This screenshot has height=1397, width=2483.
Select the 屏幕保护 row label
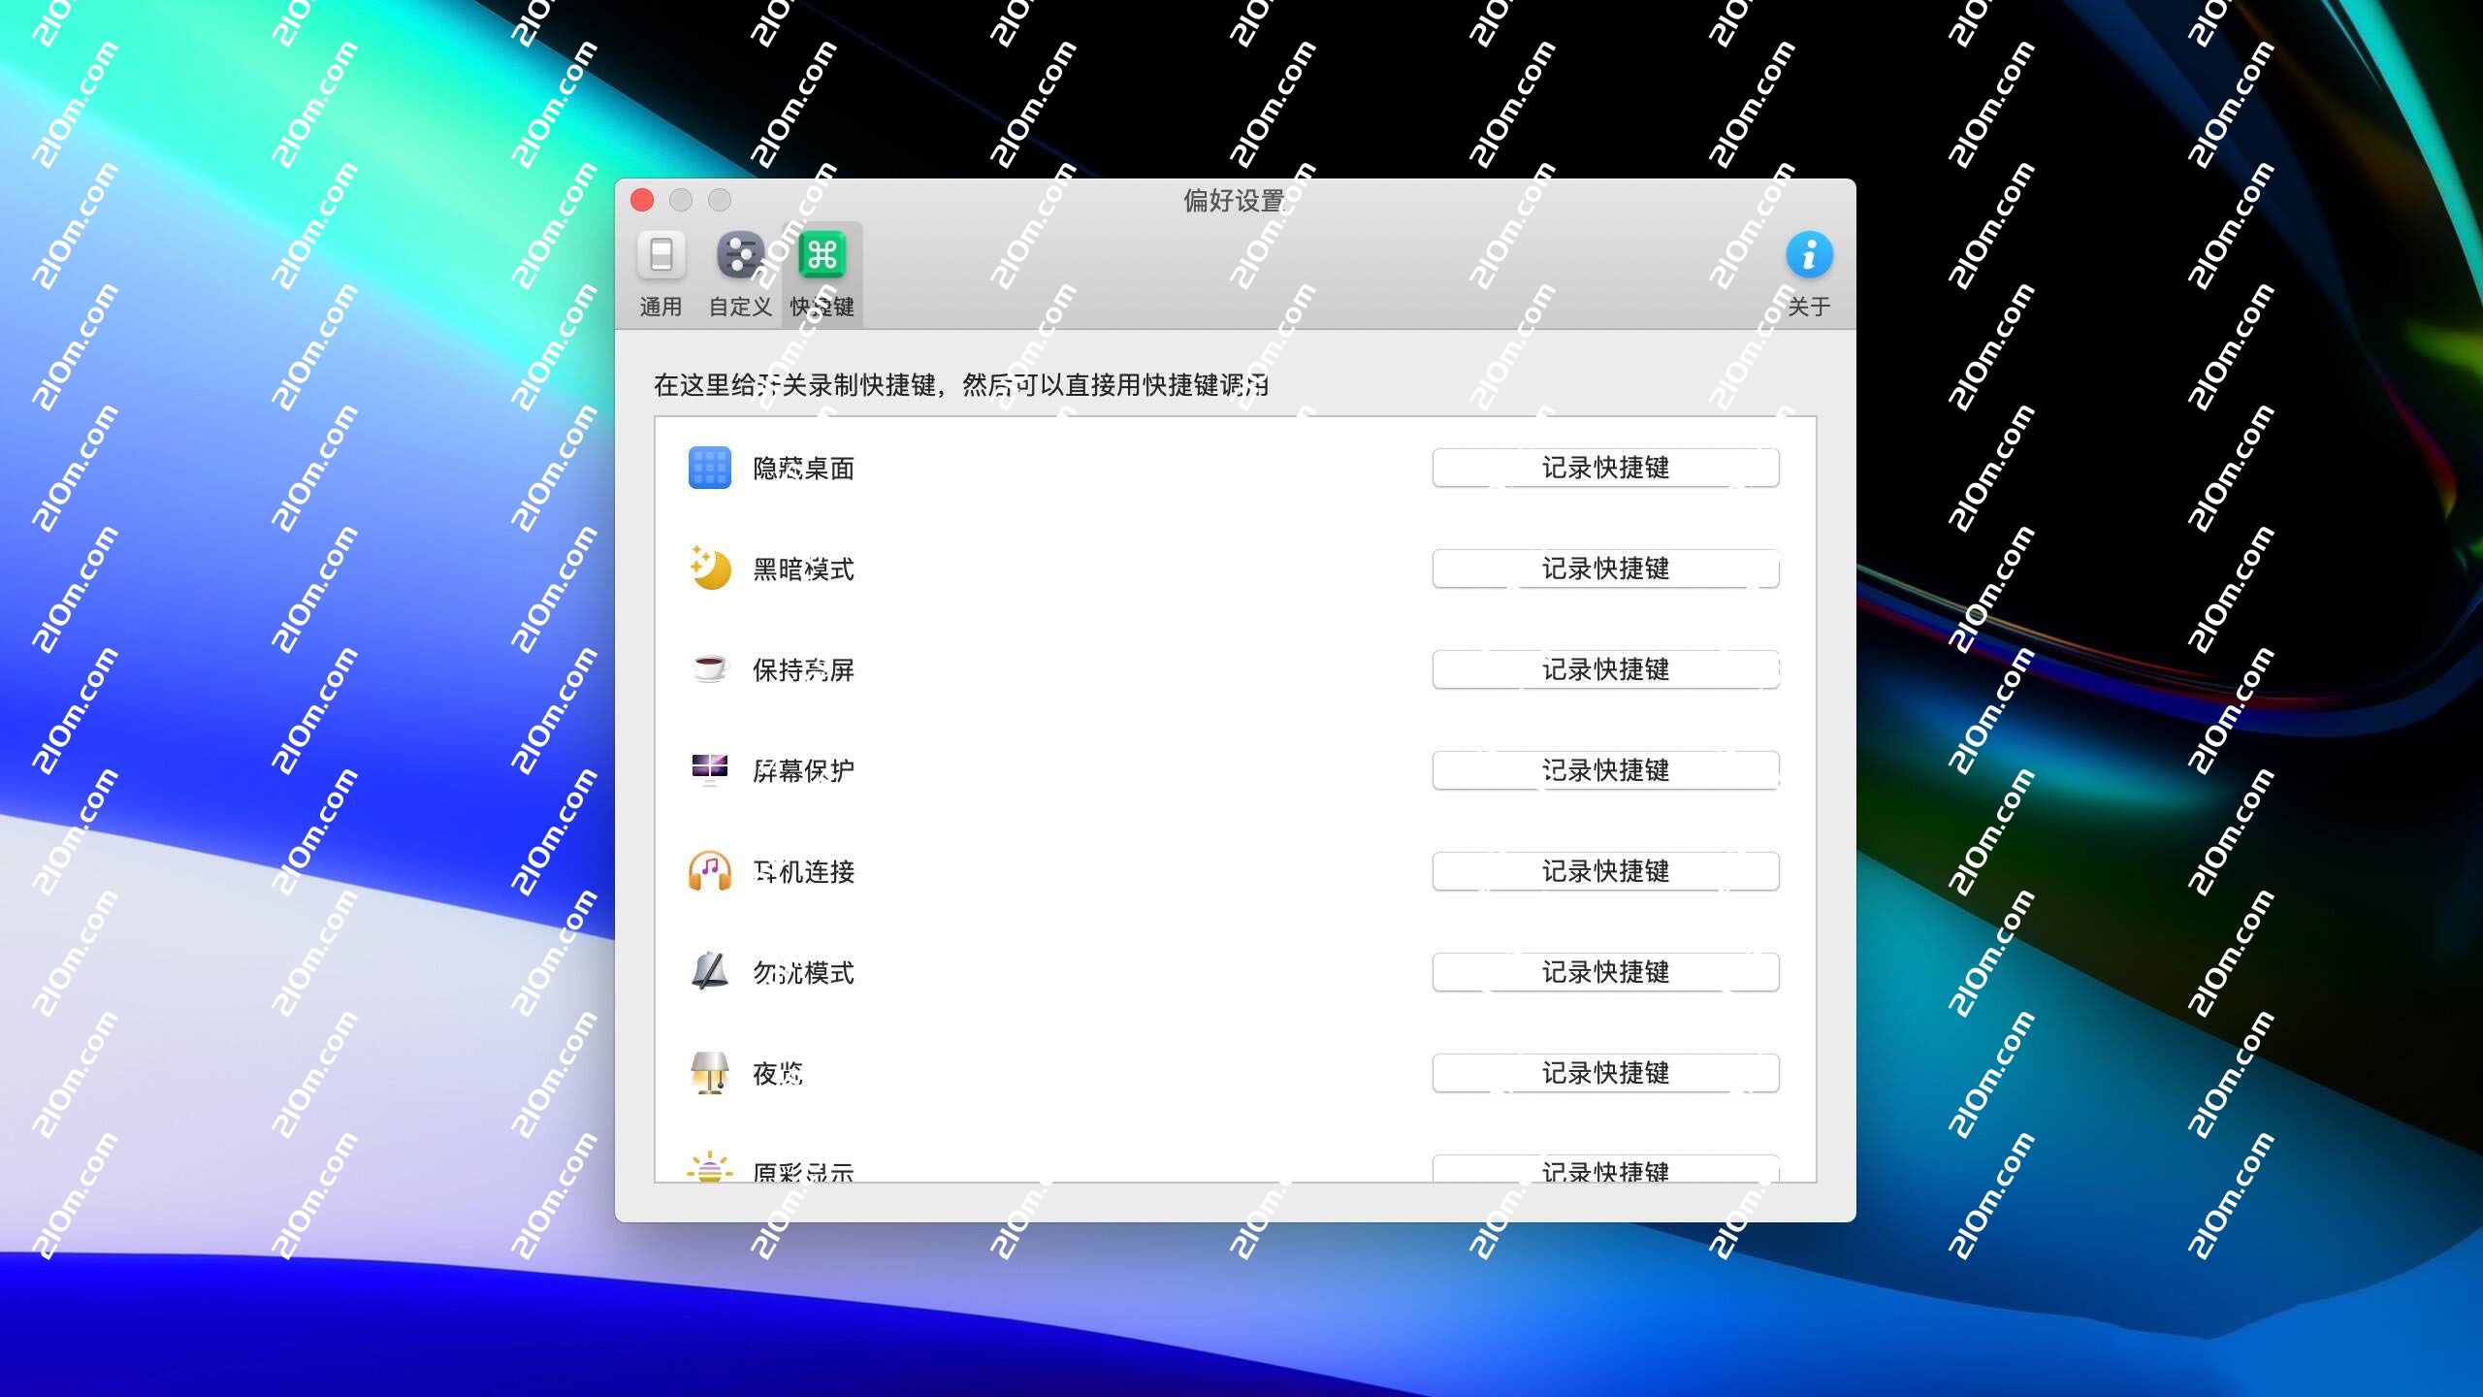coord(803,771)
